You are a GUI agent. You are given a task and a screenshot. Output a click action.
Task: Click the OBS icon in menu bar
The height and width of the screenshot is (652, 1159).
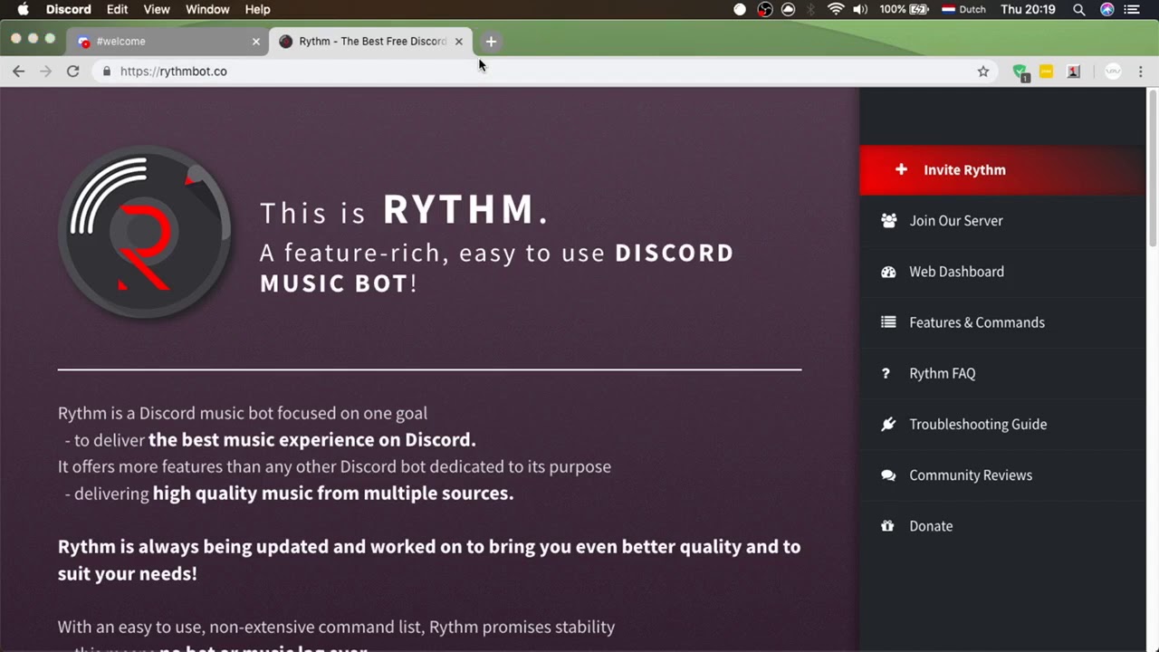765,9
